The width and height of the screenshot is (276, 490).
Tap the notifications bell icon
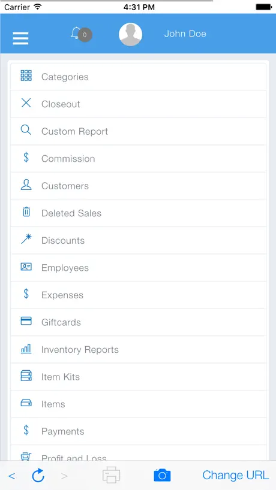76,33
